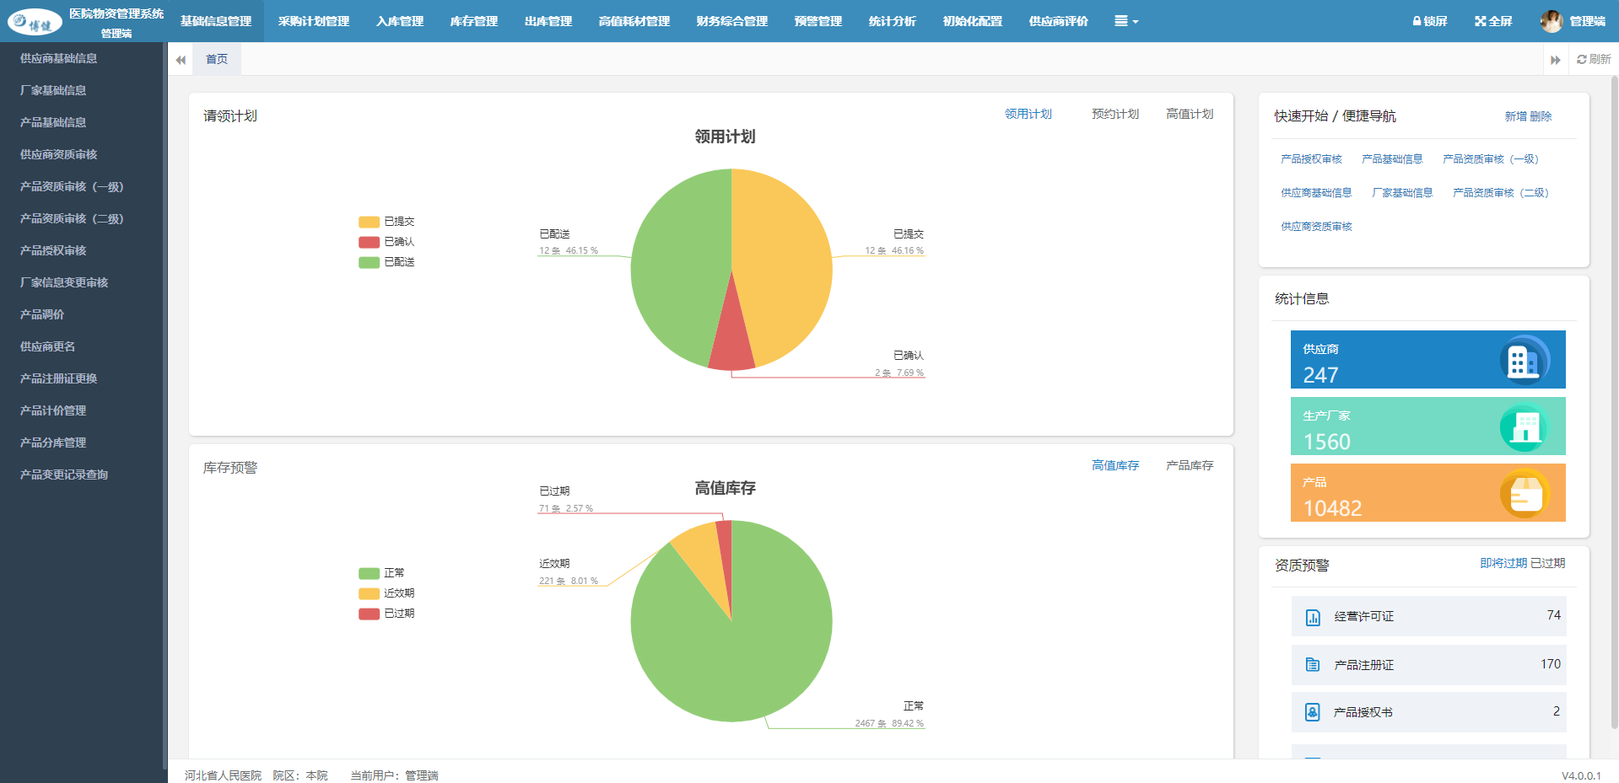Open 入库管理 menu
1619x783 pixels.
click(x=400, y=21)
